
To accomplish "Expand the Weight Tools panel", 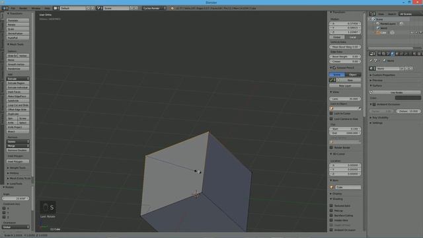I will (x=18, y=168).
